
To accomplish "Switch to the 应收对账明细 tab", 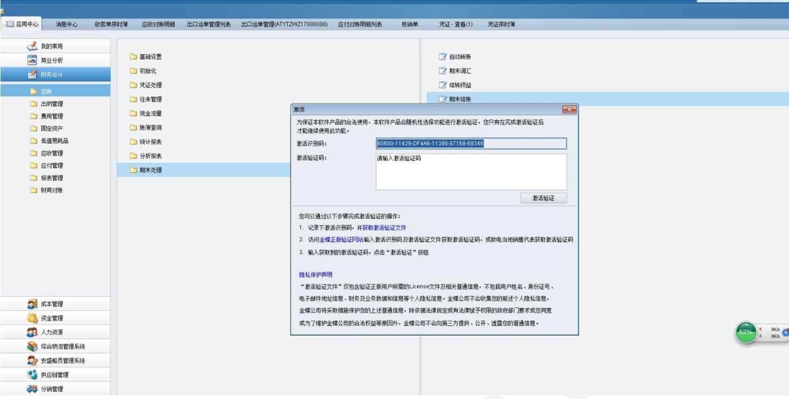I will pyautogui.click(x=159, y=24).
